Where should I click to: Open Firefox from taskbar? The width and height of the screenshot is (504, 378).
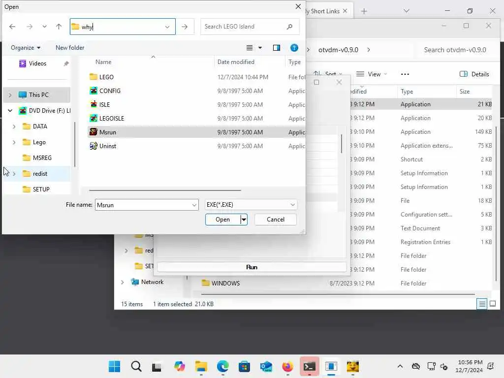[x=287, y=366]
